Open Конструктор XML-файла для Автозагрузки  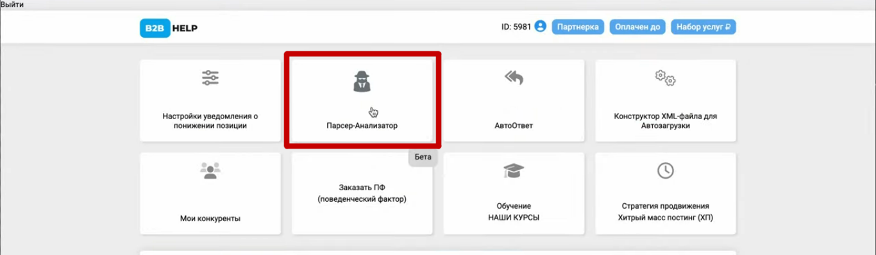tap(666, 101)
